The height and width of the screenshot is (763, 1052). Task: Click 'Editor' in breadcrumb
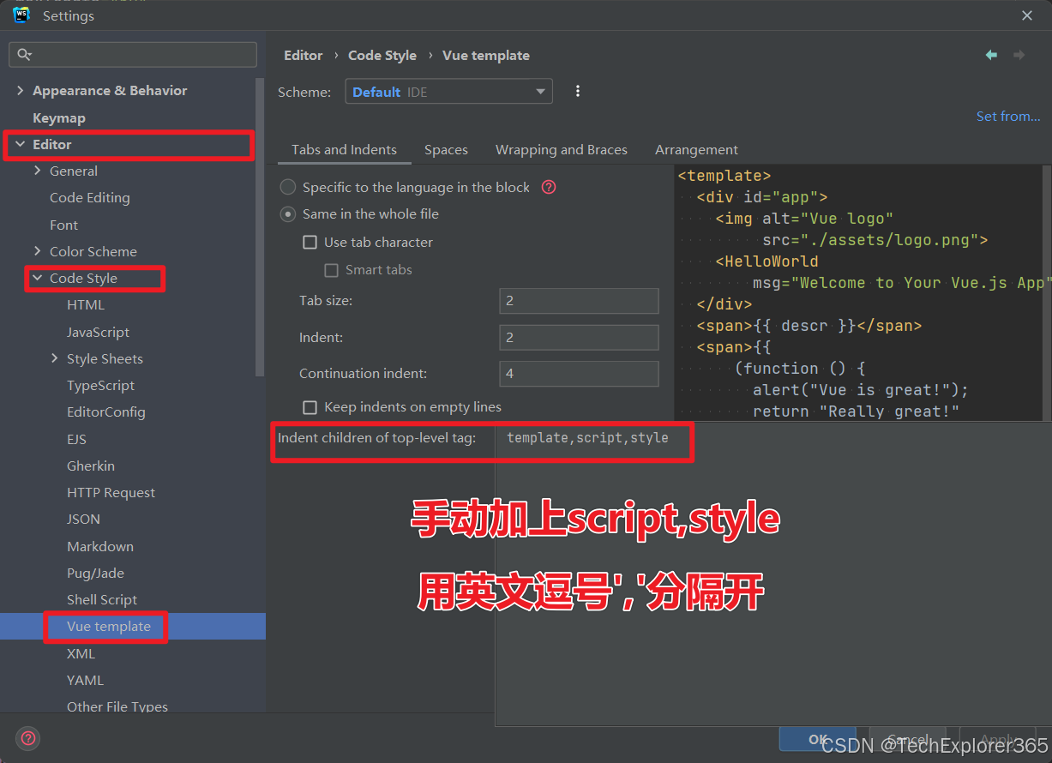click(304, 55)
